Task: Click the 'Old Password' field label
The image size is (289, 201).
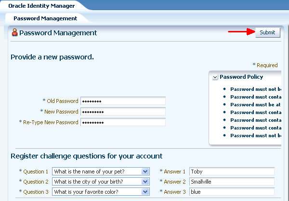Action: pyautogui.click(x=62, y=101)
